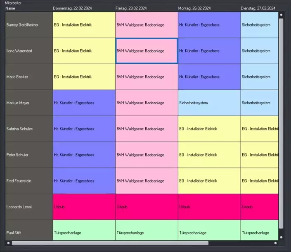Select Fred Feuerstein's Thursday Hr. Künstler cell

coord(84,181)
